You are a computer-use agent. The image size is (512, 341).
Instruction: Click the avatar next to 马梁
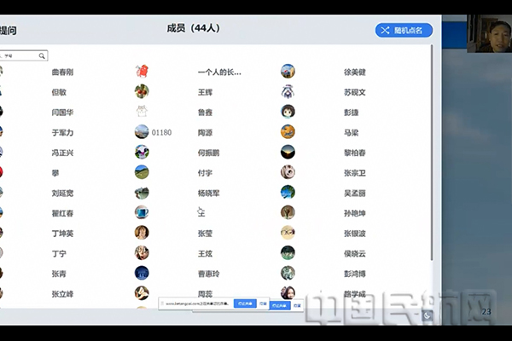288,131
